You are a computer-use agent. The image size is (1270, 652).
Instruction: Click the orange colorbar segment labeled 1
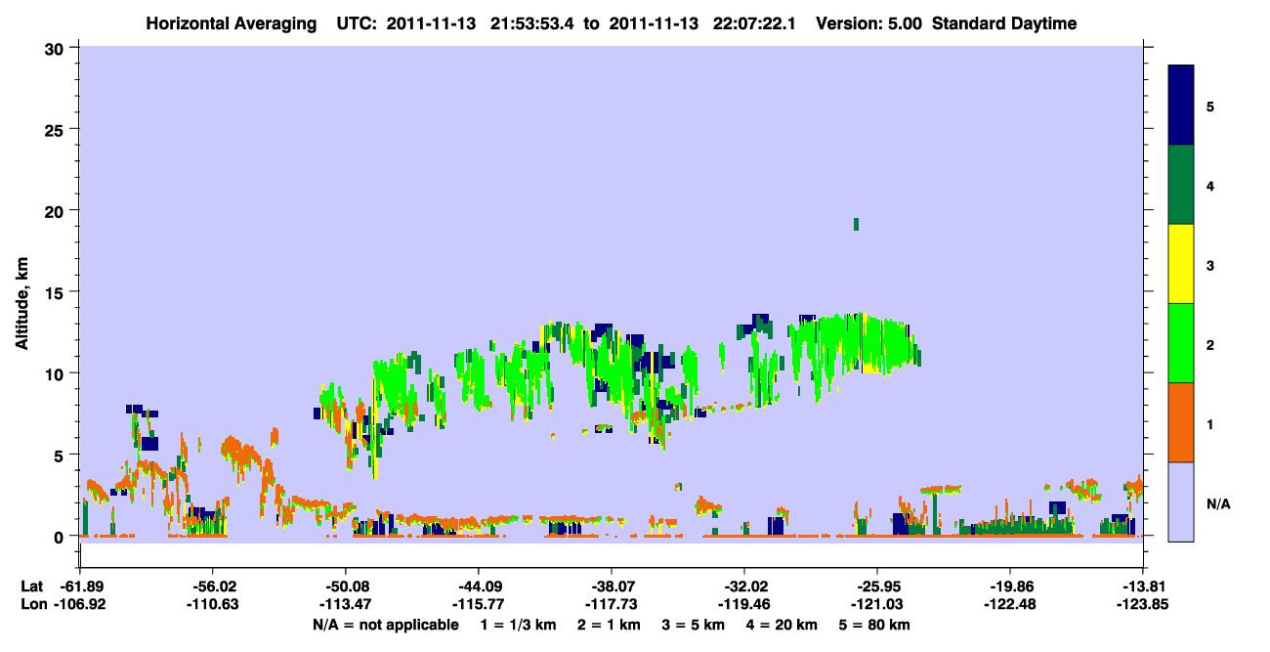click(1181, 422)
